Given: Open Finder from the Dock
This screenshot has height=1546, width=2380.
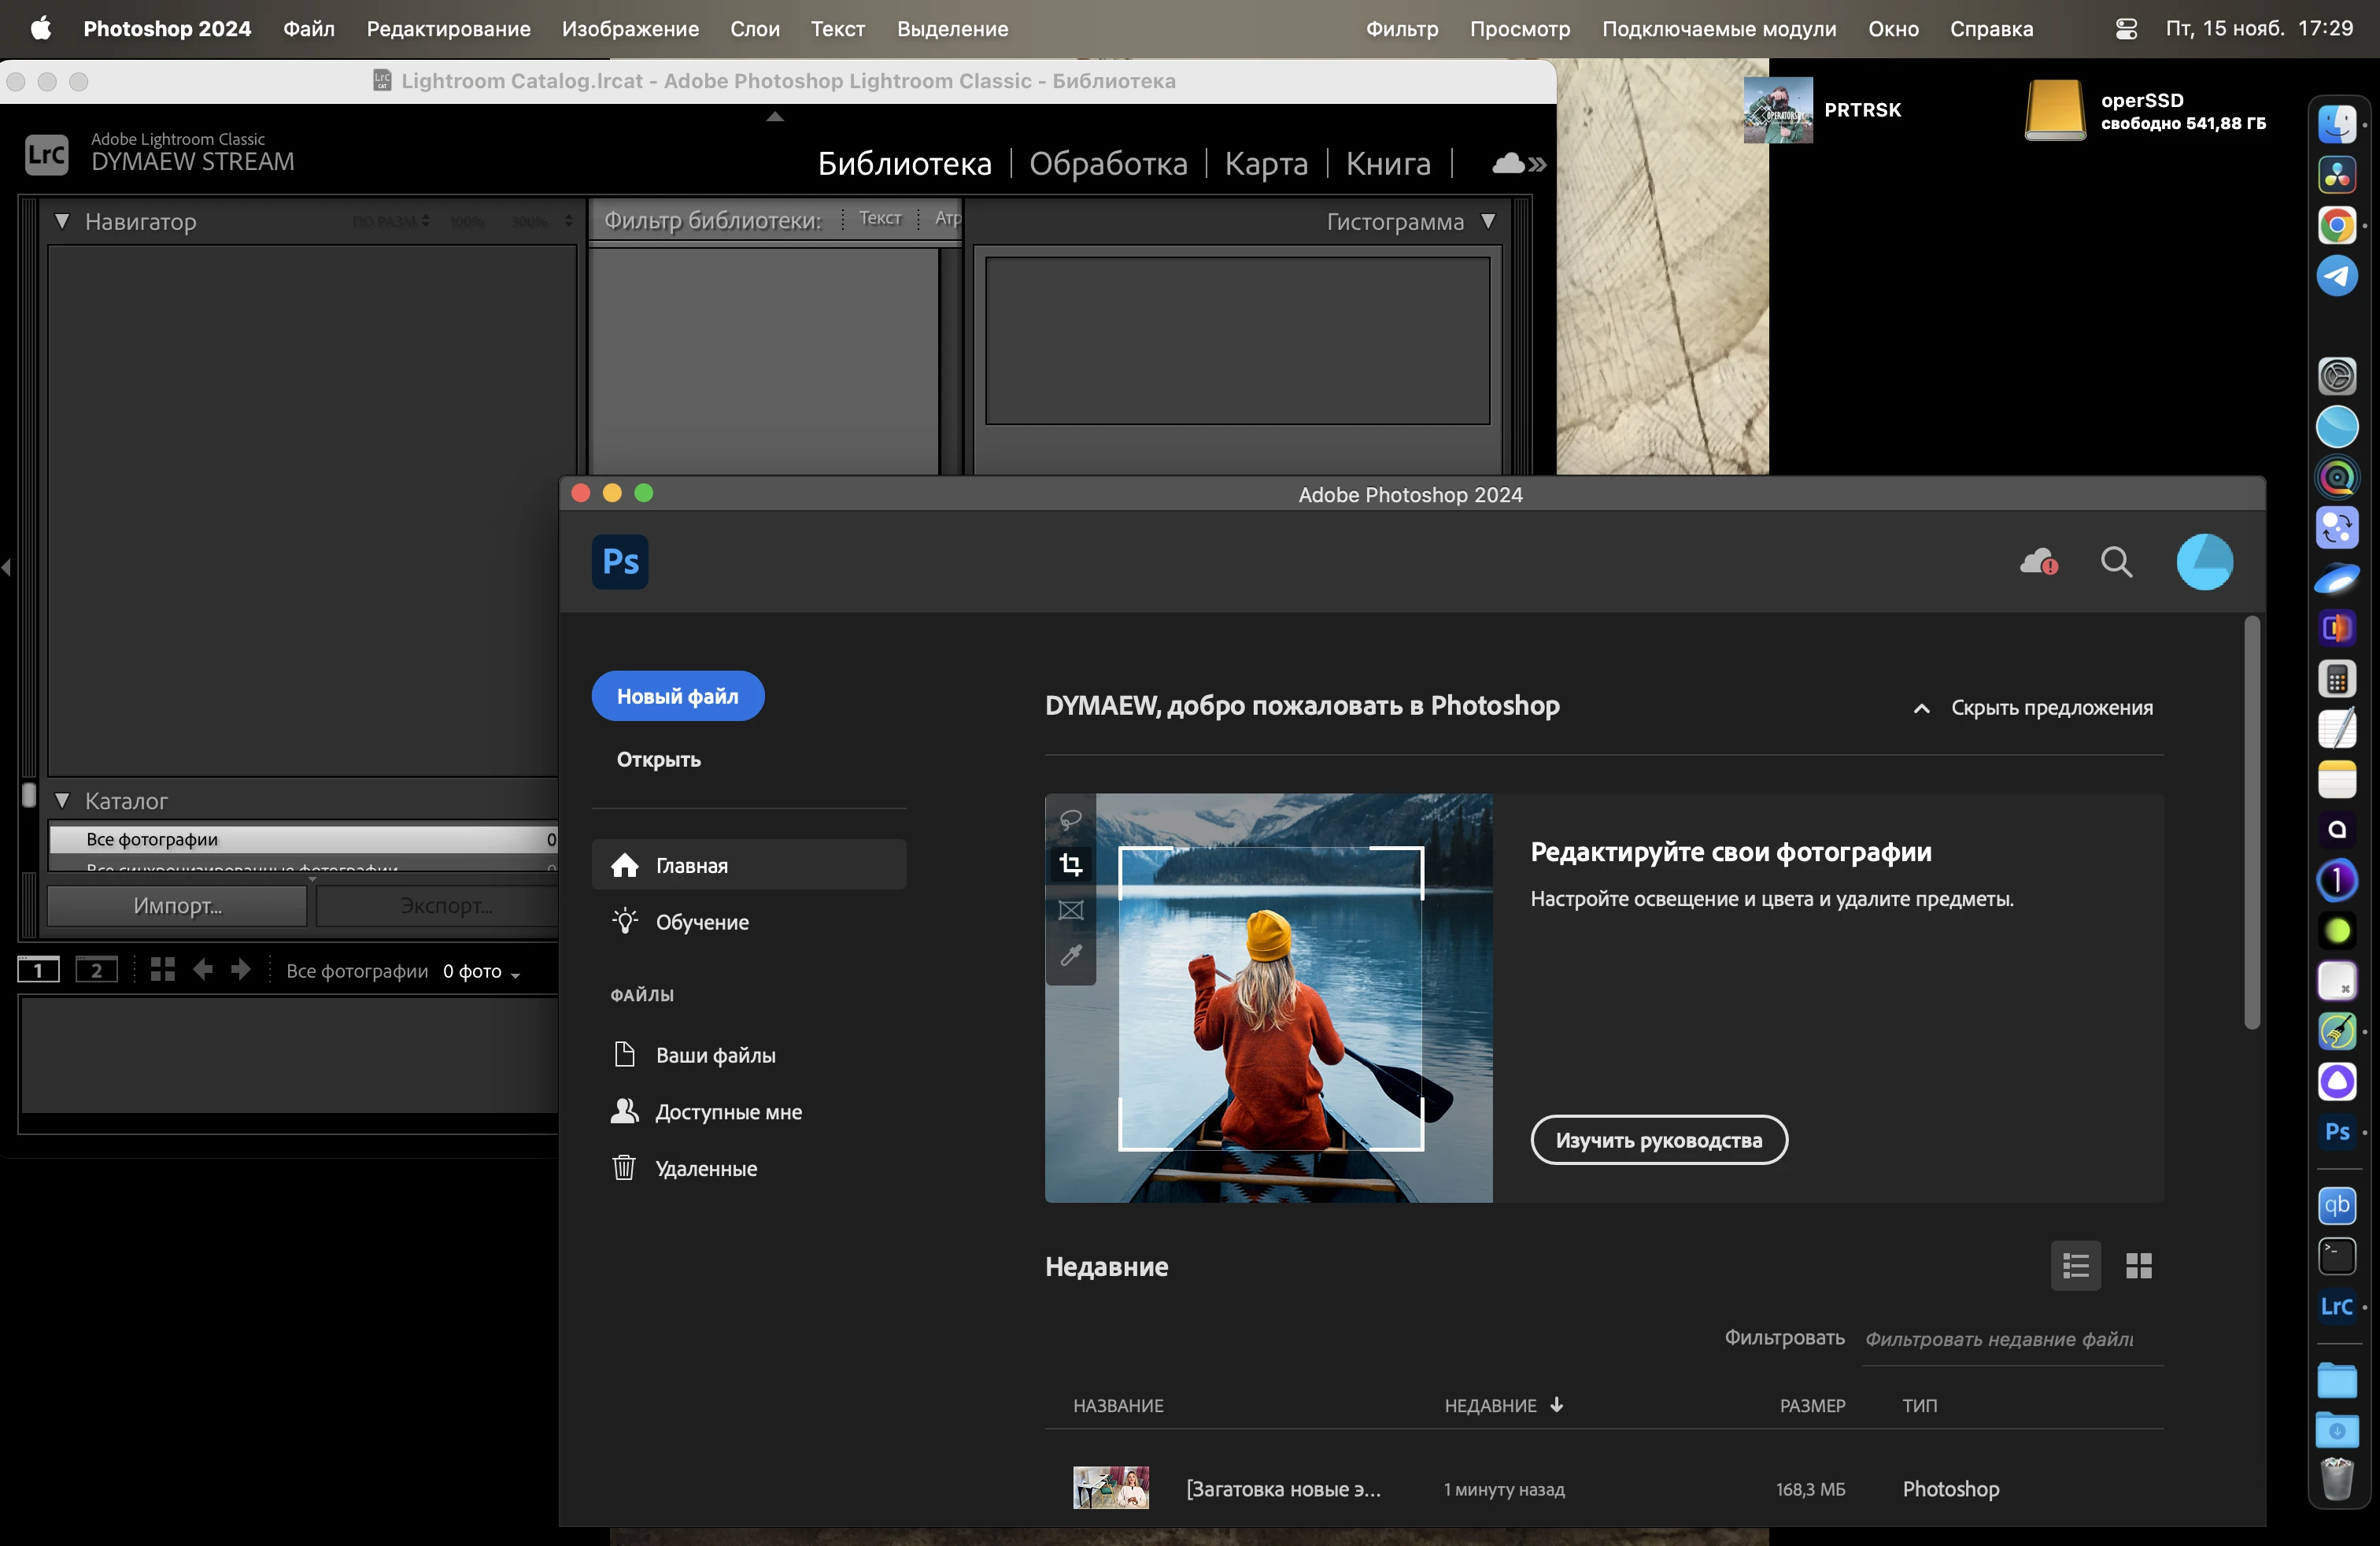Looking at the screenshot, I should 2337,124.
